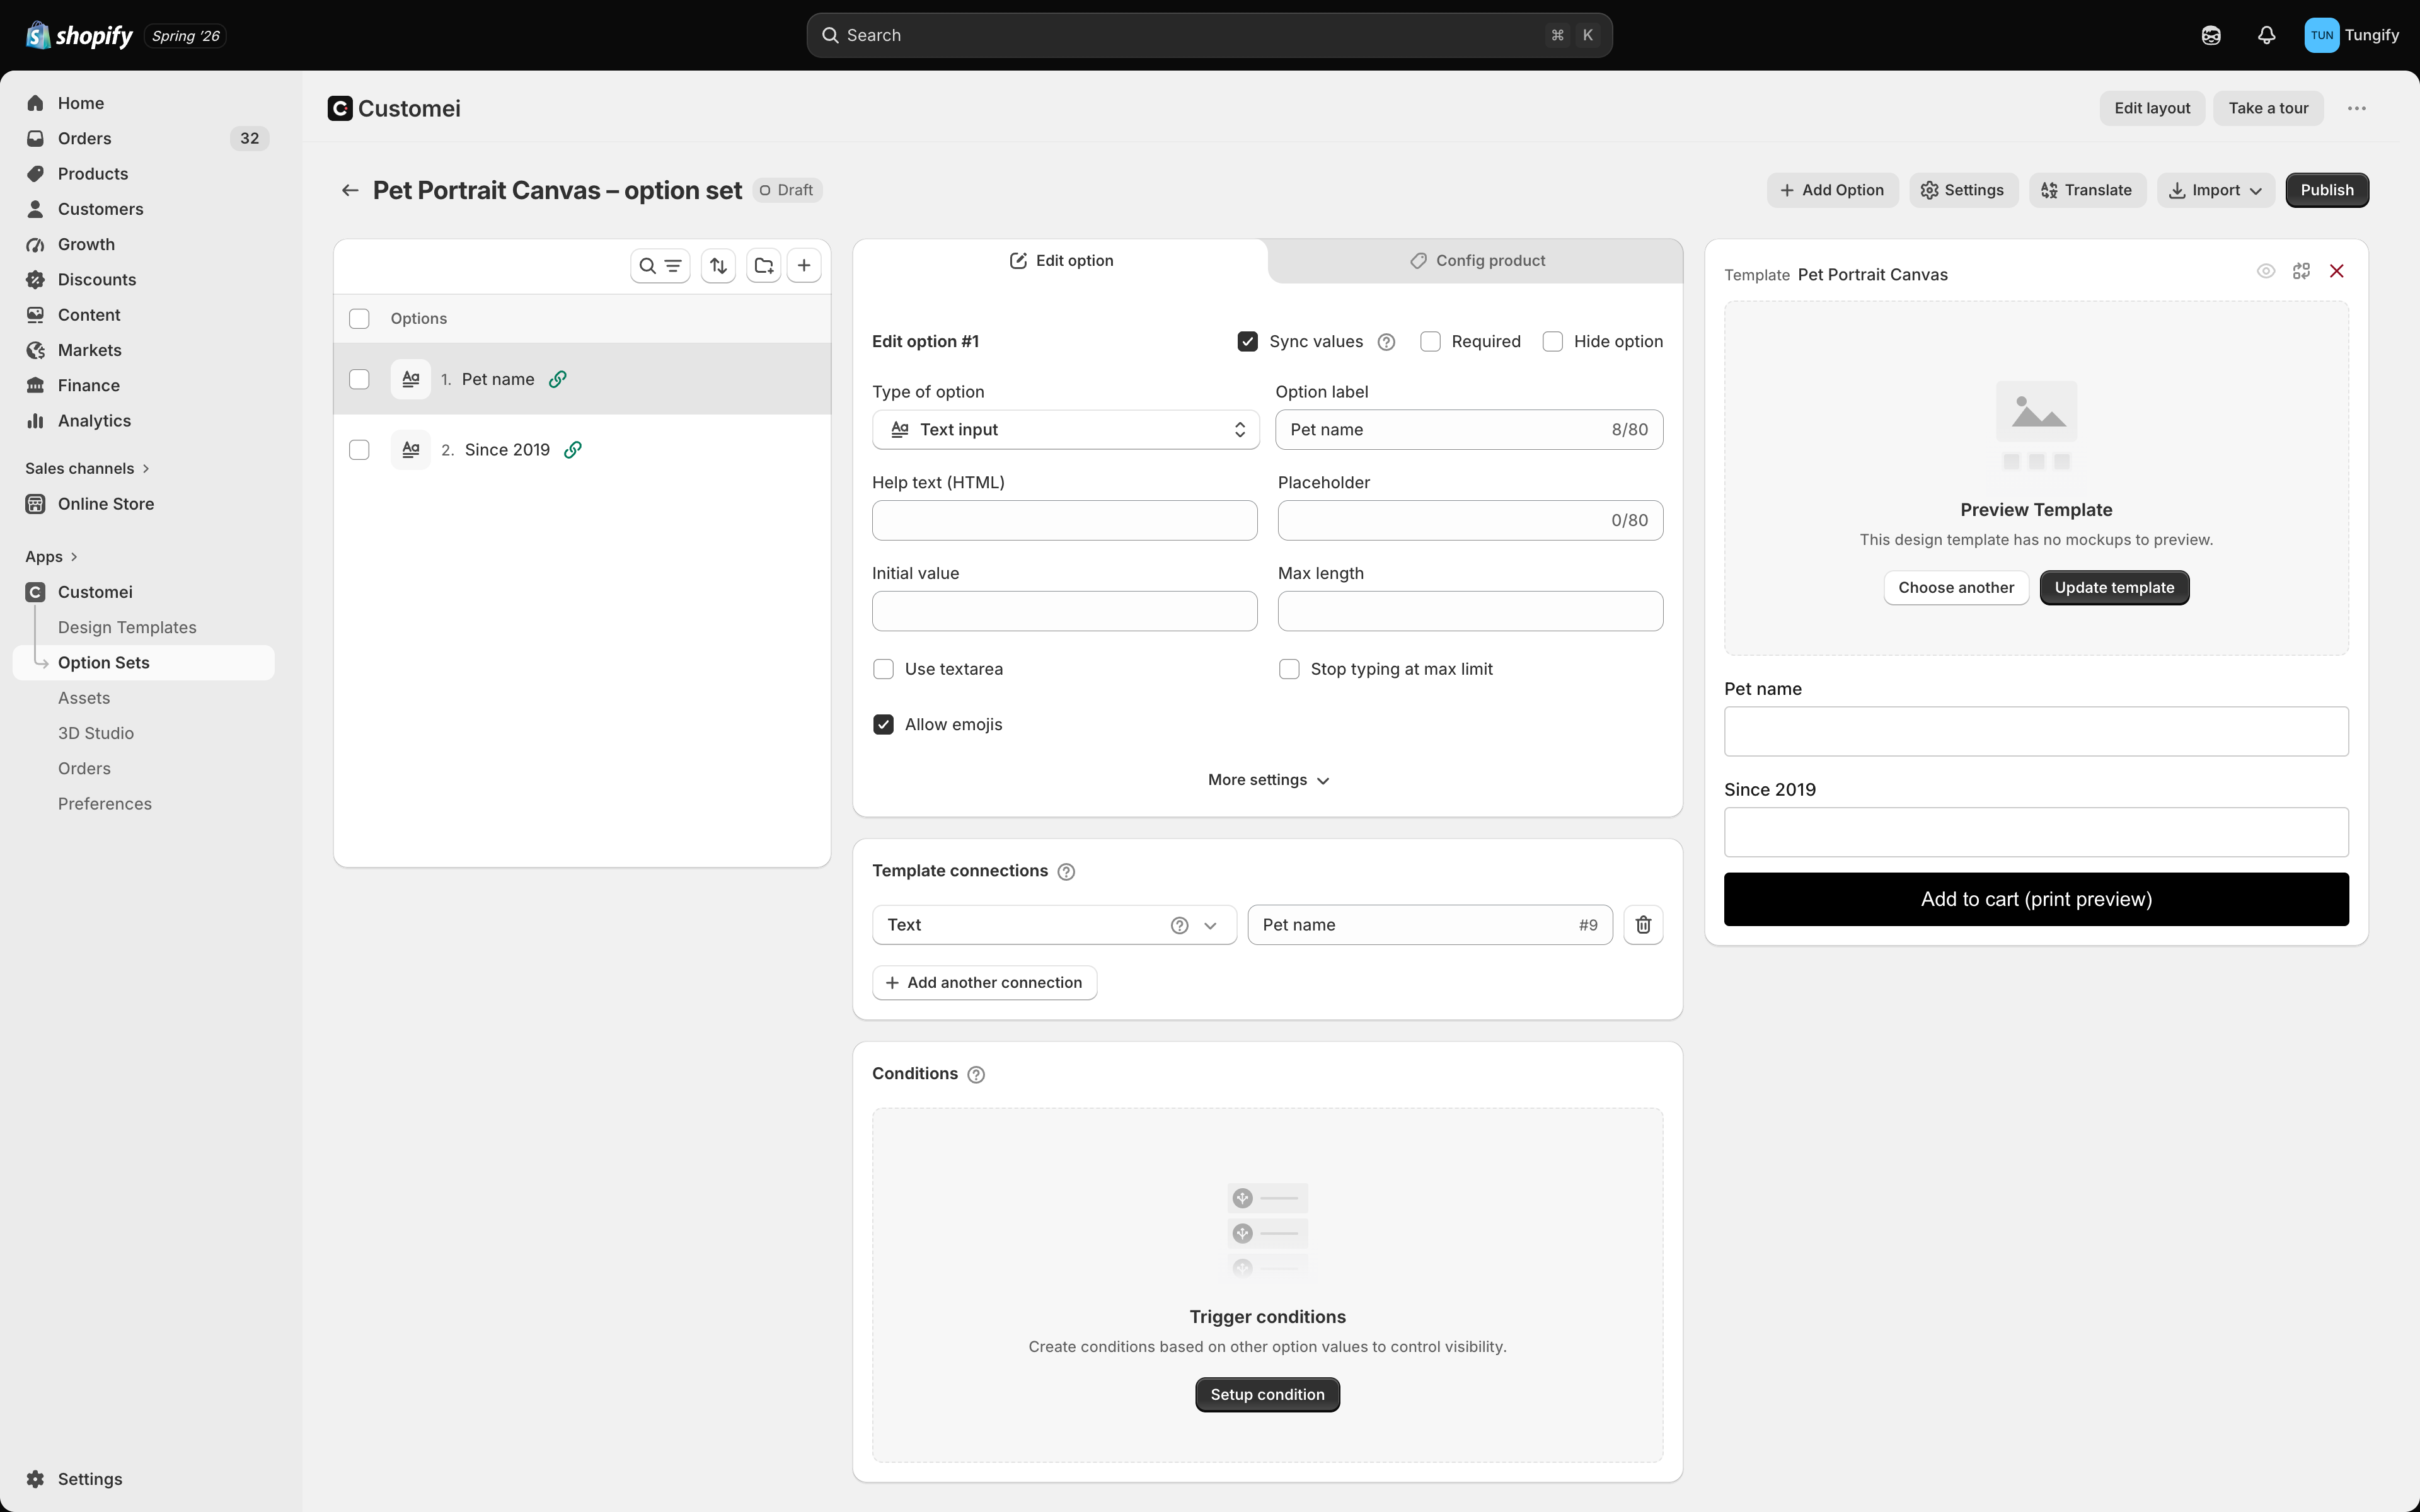This screenshot has height=1512, width=2420.
Task: Click Setup condition button
Action: 1267,1395
